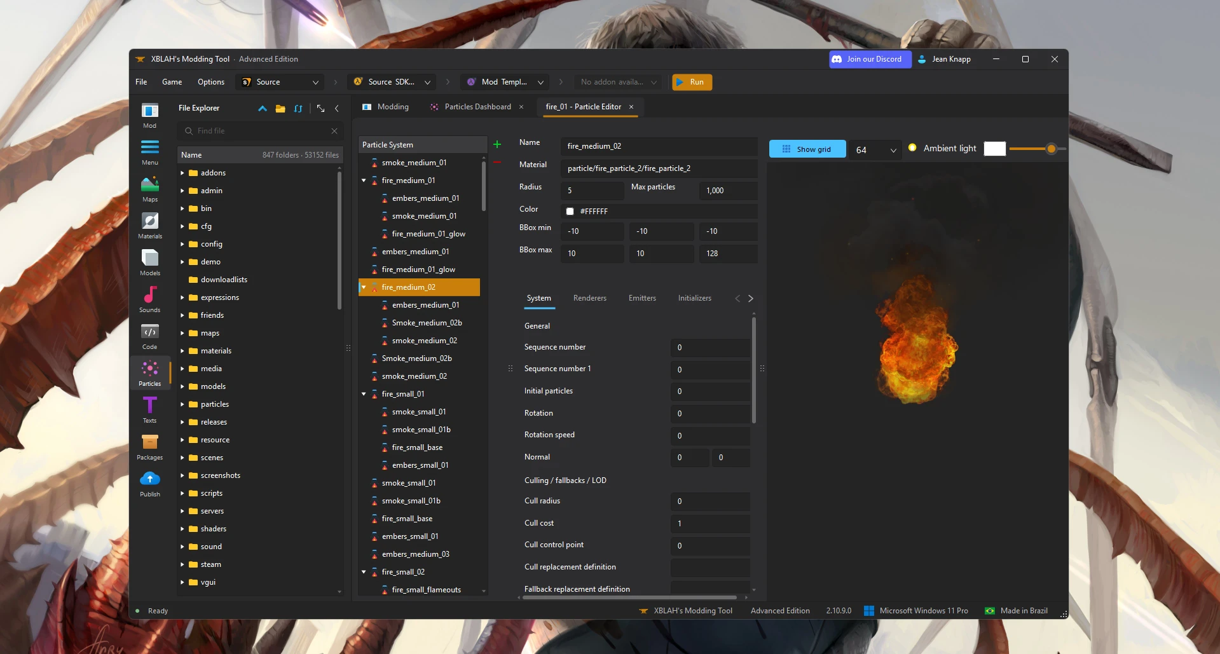Open the Particles sidebar section
This screenshot has width=1220, height=654.
150,374
